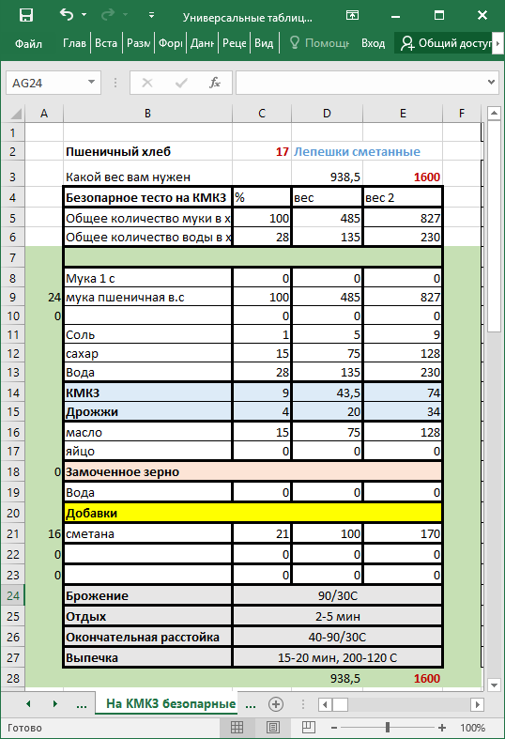Select the 'Дрожжи' cell

tap(147, 411)
